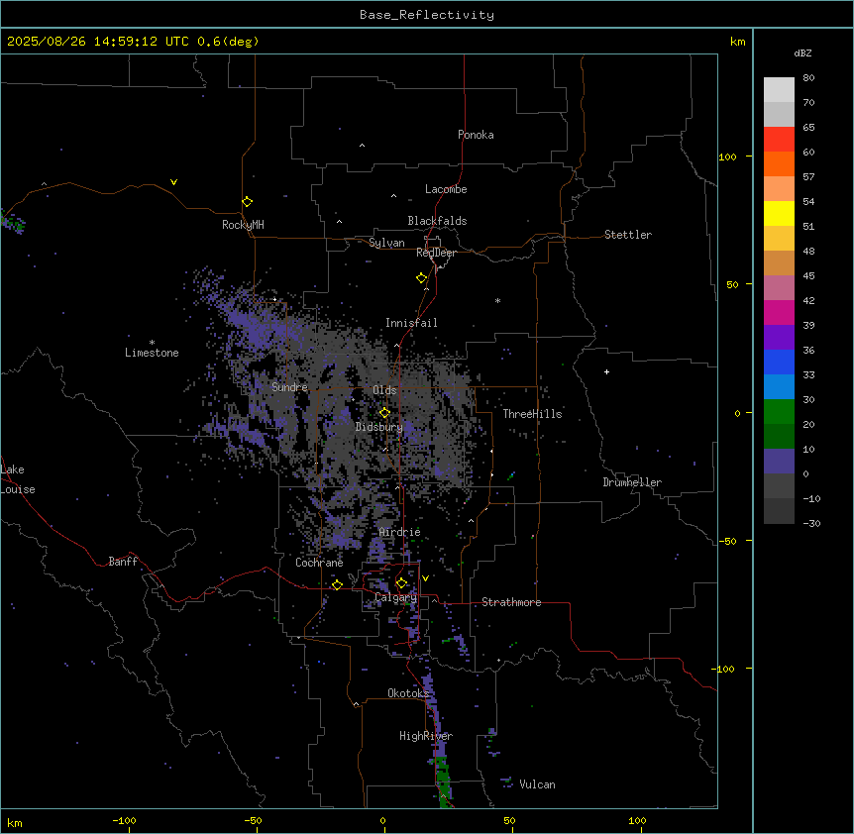
Task: Click the Limestone label
Action: 152,353
